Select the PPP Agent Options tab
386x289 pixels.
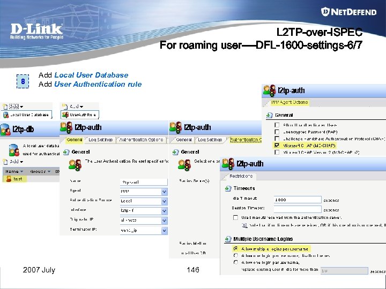coord(289,102)
